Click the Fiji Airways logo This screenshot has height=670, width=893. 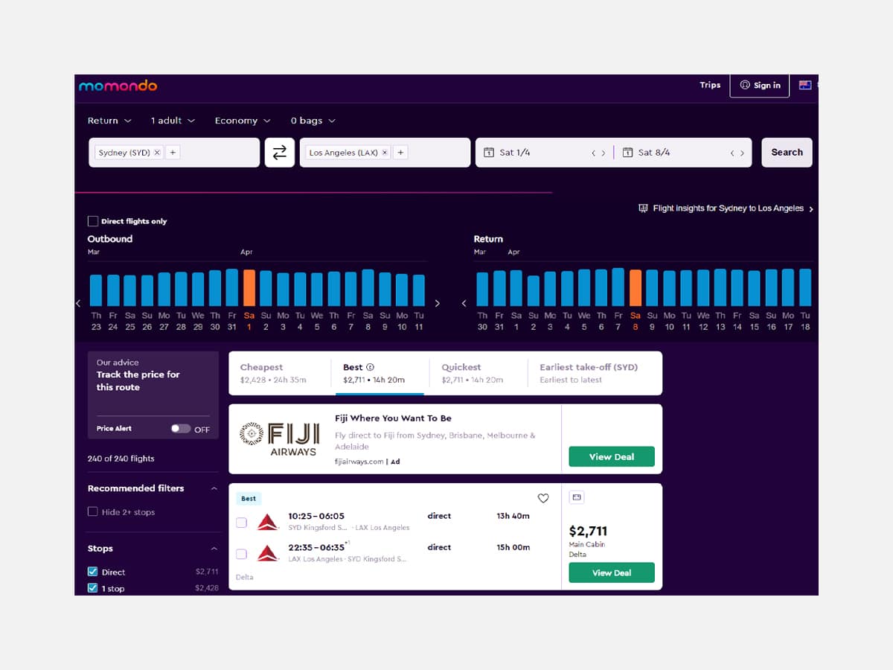pyautogui.click(x=280, y=439)
